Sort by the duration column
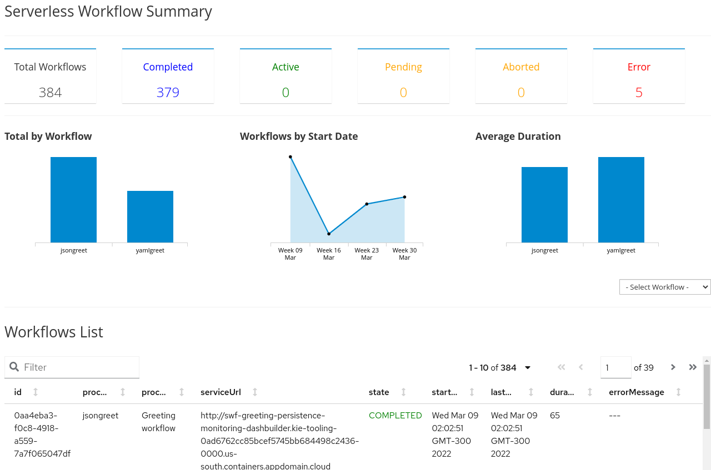 tap(590, 392)
